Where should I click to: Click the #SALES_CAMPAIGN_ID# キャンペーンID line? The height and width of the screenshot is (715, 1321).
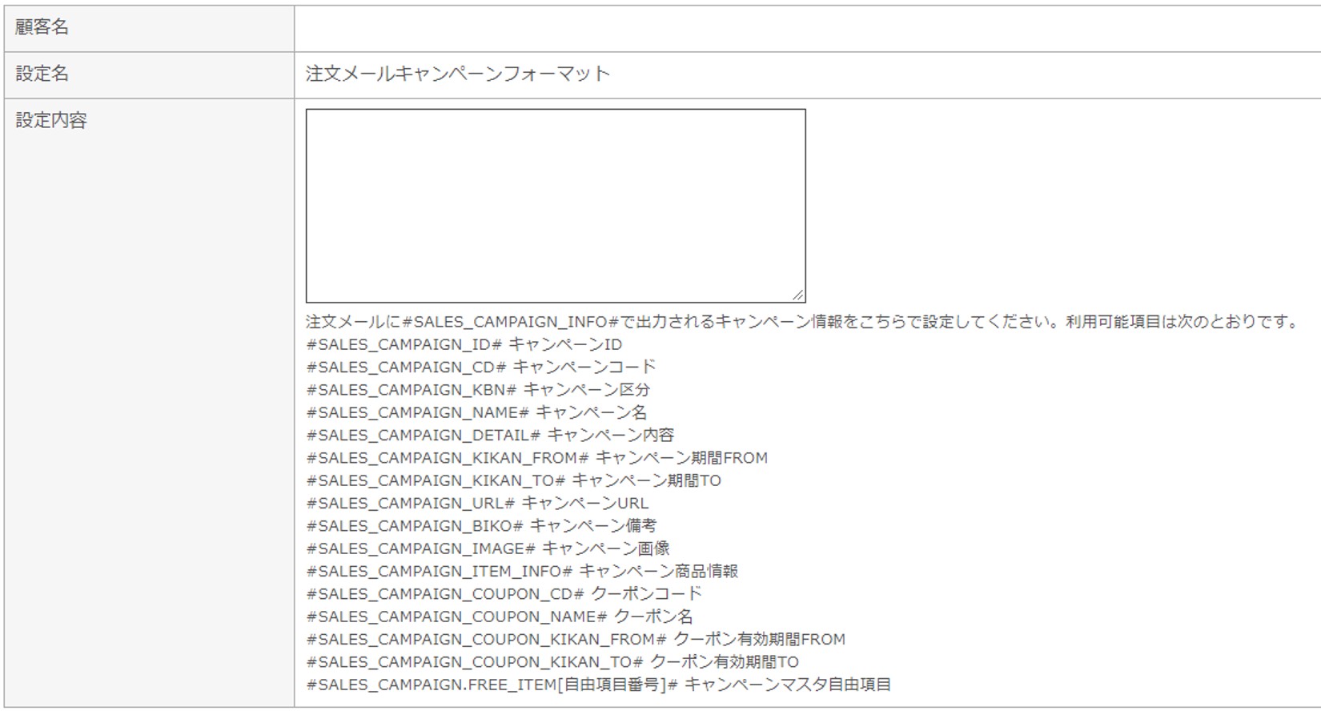(x=464, y=344)
